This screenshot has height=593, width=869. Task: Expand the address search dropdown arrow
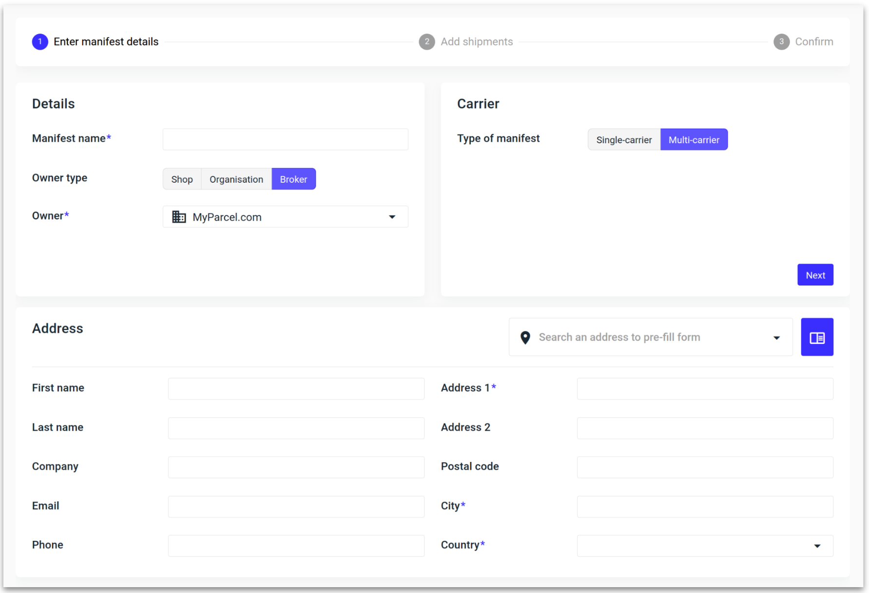point(776,338)
